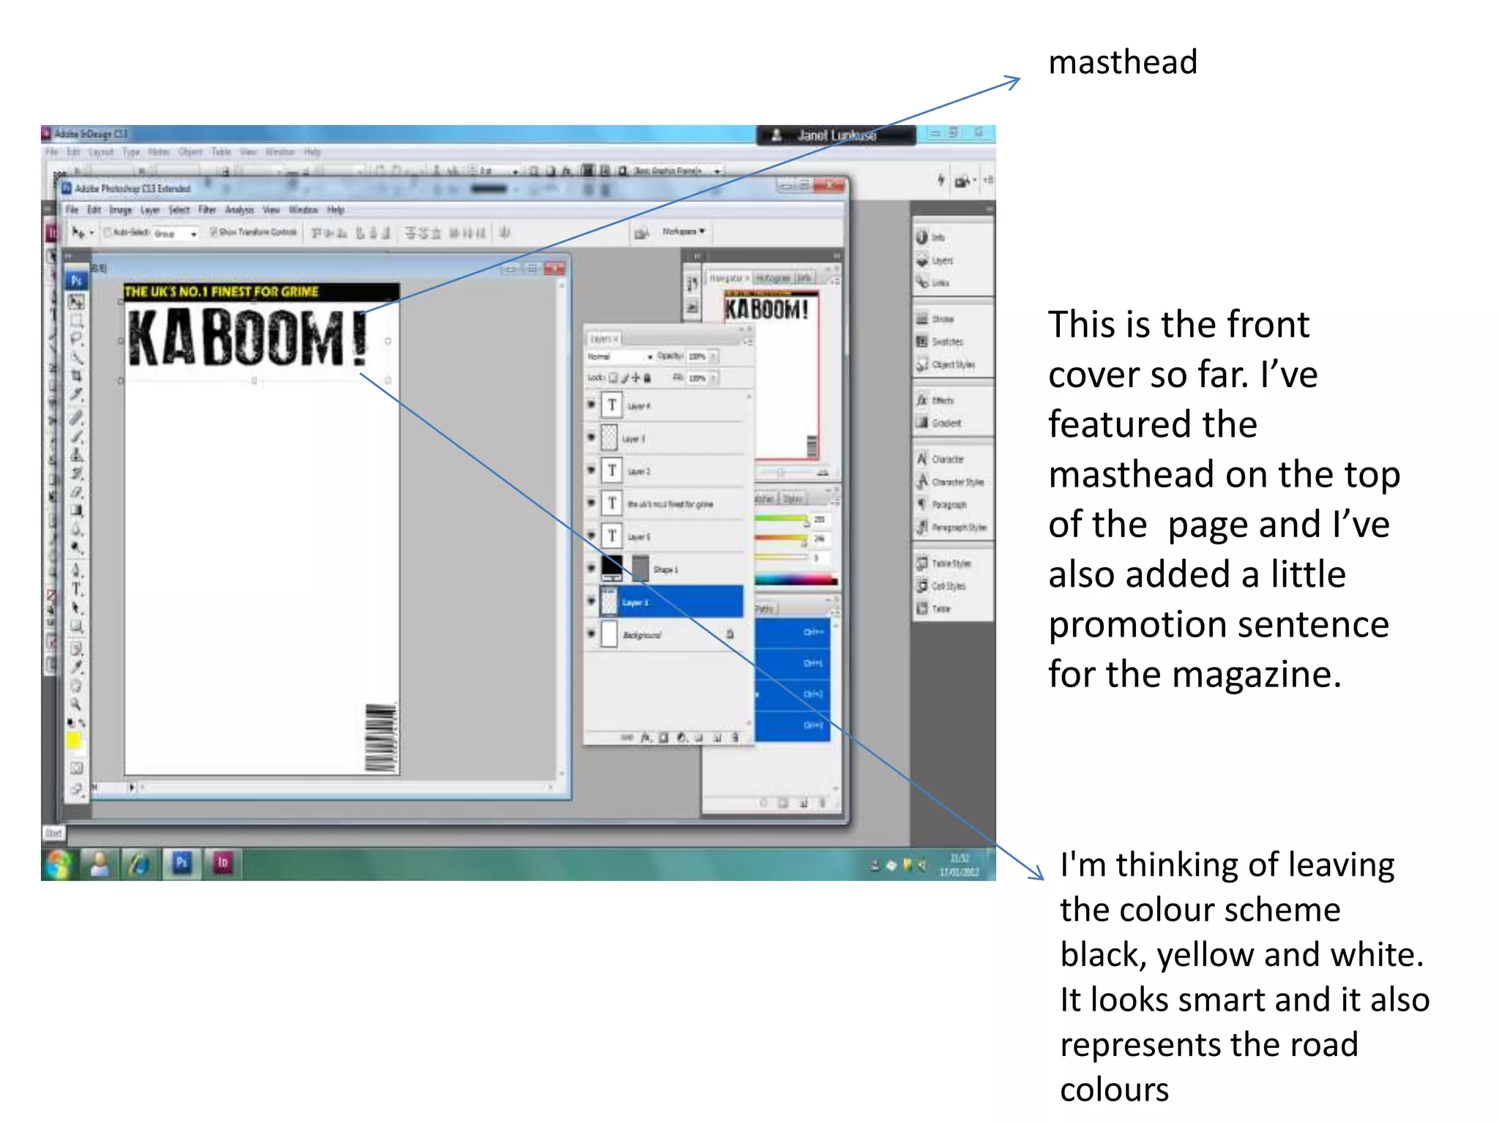Click Opacity 100% input field
The image size is (1499, 1124).
click(x=698, y=356)
